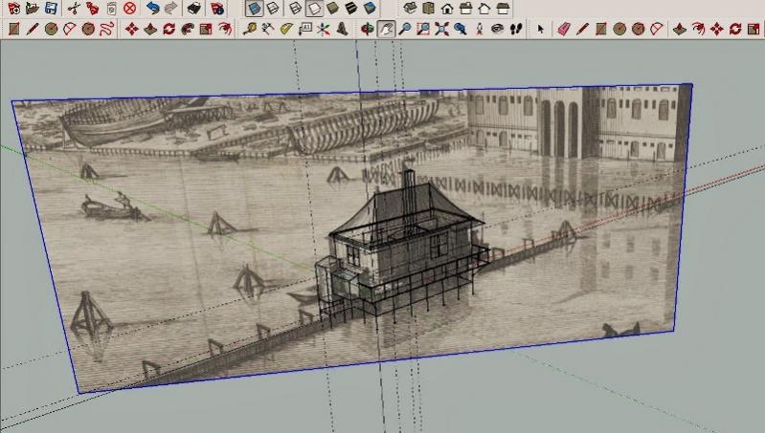Viewport: 765px width, 433px height.
Task: Switch to Top view
Action: [429, 8]
